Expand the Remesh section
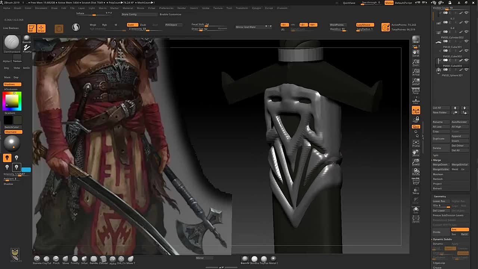 coord(438,179)
